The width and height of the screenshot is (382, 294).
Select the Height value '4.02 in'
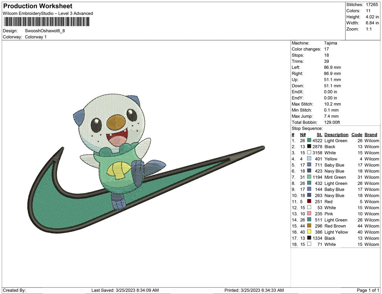tap(372, 17)
